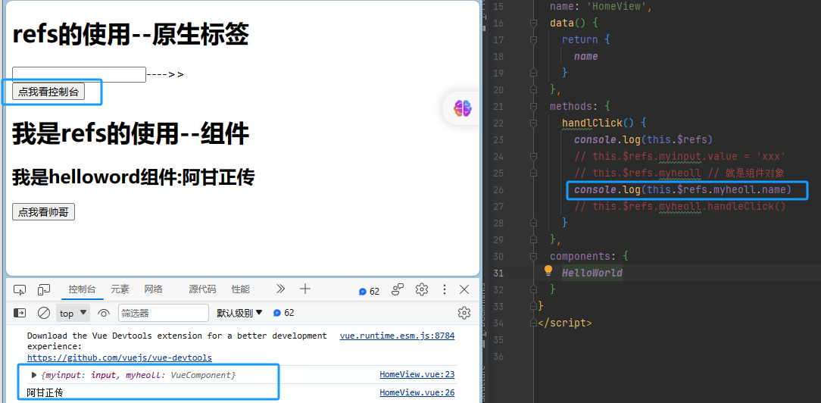Click 阿甘正传 console output text
Screen dimensions: 821x403
point(45,392)
